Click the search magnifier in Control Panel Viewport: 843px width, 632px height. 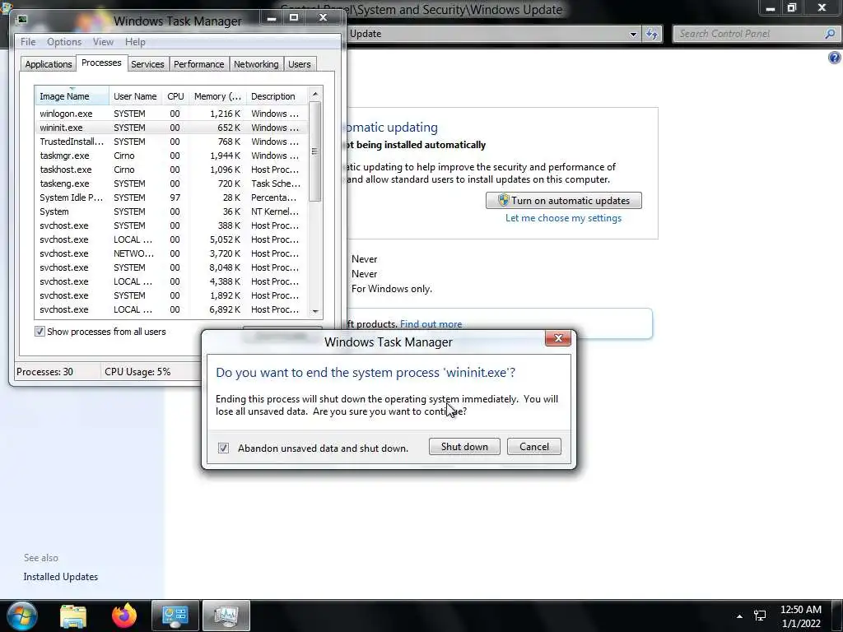point(830,34)
